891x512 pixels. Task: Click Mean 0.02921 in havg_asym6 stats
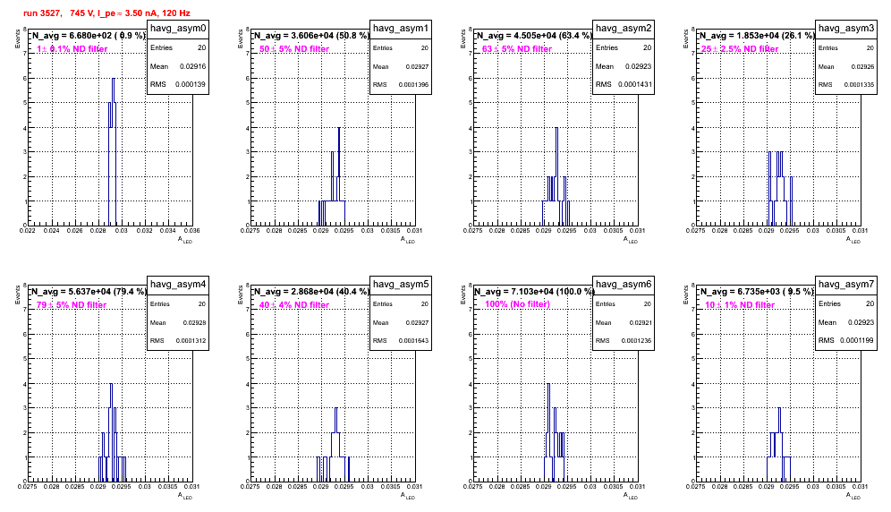tap(624, 322)
